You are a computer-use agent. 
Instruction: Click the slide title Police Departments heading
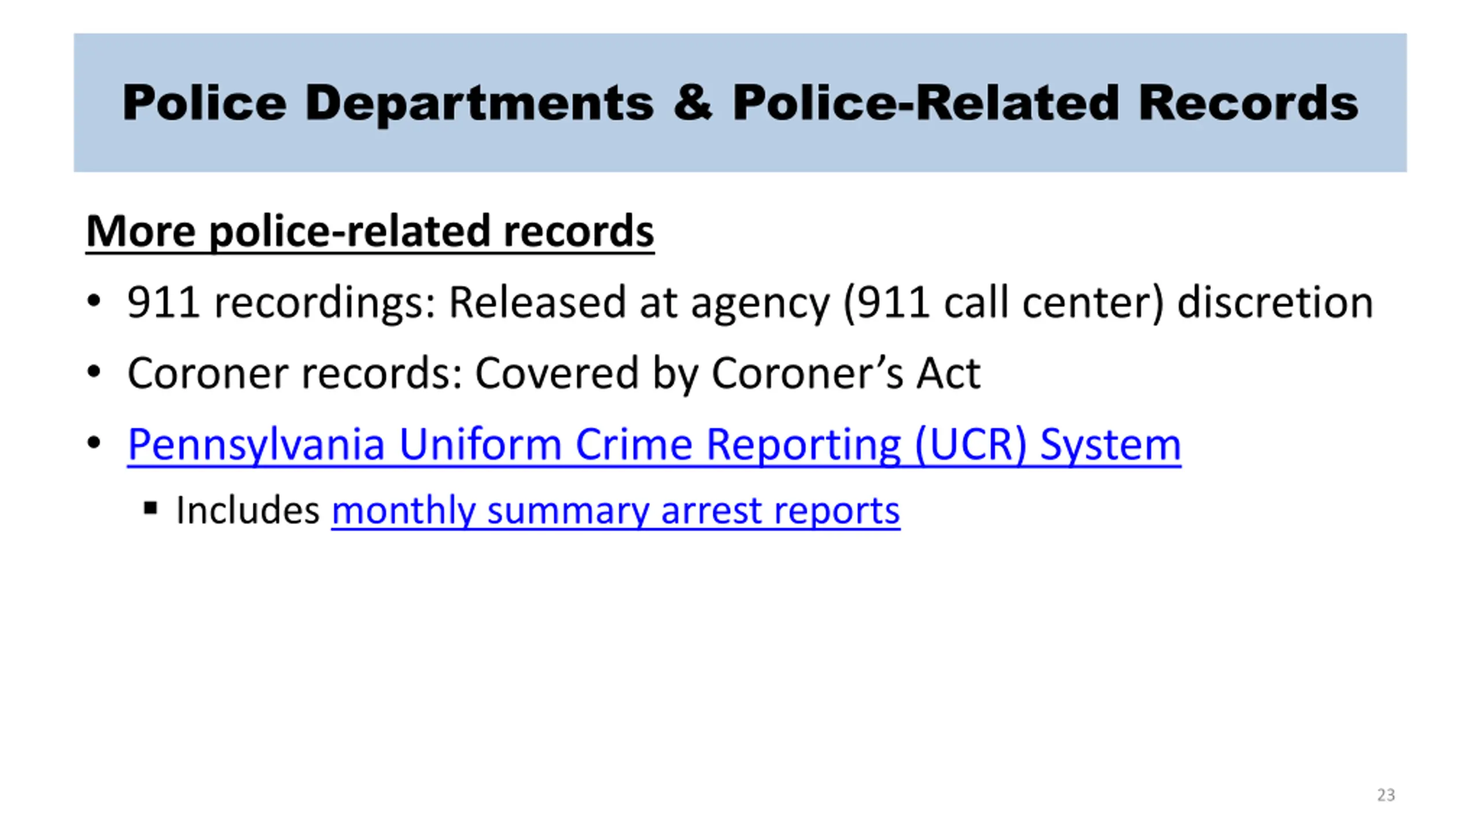click(740, 103)
